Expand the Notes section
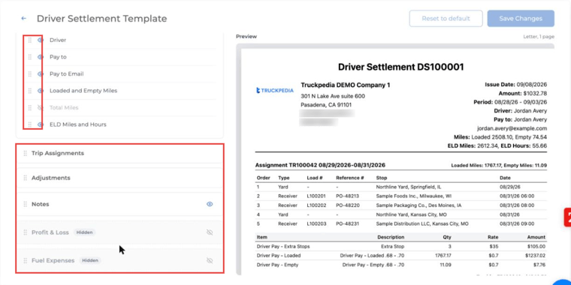This screenshot has height=285, width=571. 119,204
